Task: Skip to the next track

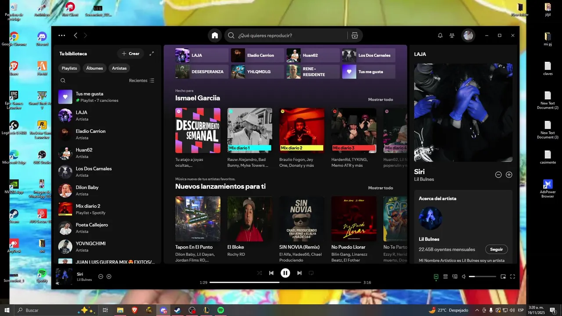Action: click(x=299, y=273)
